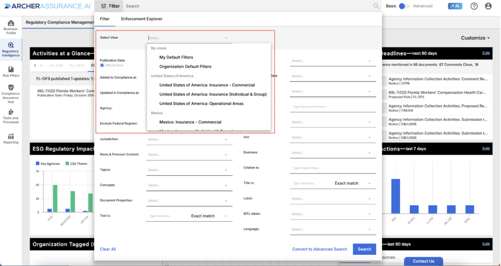Choose Organization Default Filters view
Viewport: 501px width, 266px height.
coord(185,66)
